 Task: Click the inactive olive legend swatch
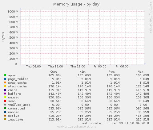pos(5,119)
